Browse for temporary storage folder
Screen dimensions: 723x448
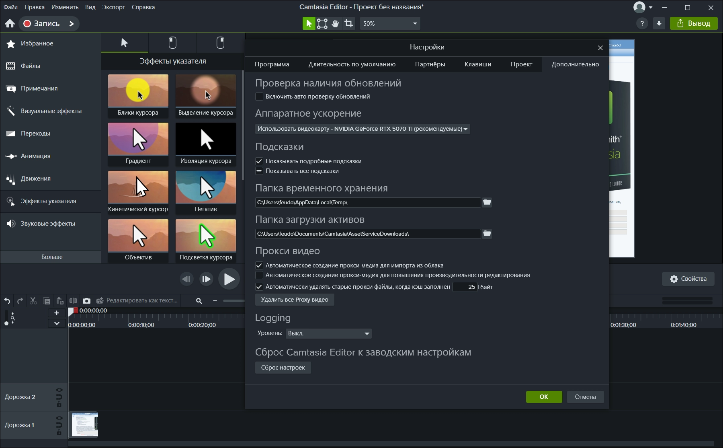[x=487, y=202]
